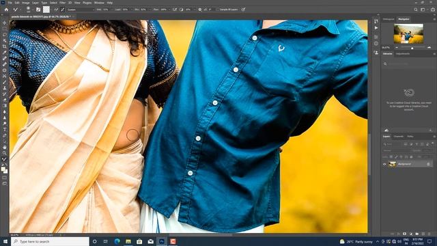
Task: Click plus button in Libraries panel
Action: [x=431, y=131]
